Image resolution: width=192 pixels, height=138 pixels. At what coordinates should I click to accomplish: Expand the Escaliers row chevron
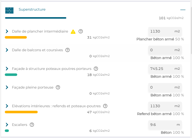(7, 125)
